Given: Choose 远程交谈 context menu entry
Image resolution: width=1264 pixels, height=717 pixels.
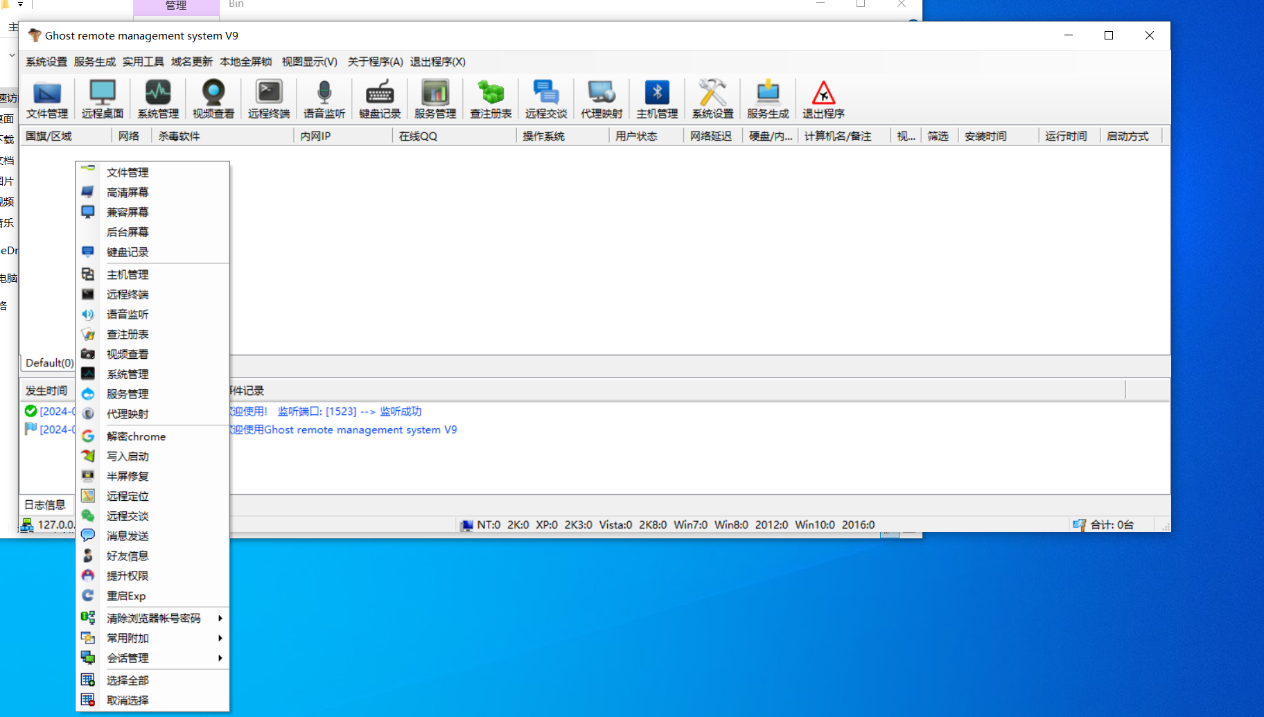Looking at the screenshot, I should coord(152,516).
